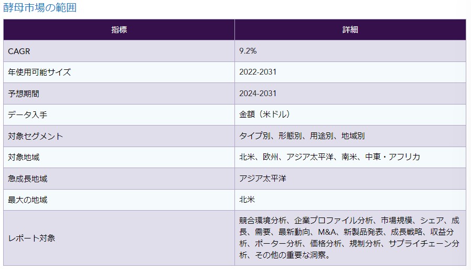The image size is (471, 270).
Task: Click the 最大の地域 label
Action: 27,200
